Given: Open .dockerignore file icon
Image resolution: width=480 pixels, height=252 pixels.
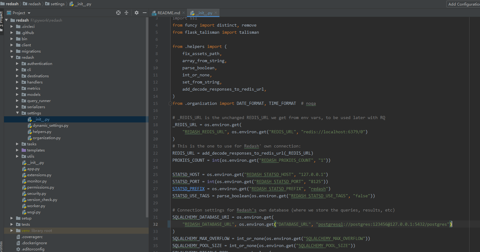Looking at the screenshot, I should pyautogui.click(x=18, y=243).
